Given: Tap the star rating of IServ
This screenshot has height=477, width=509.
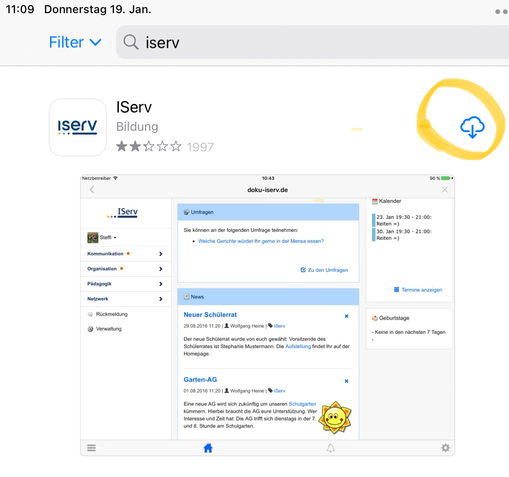Looking at the screenshot, I should point(149,146).
